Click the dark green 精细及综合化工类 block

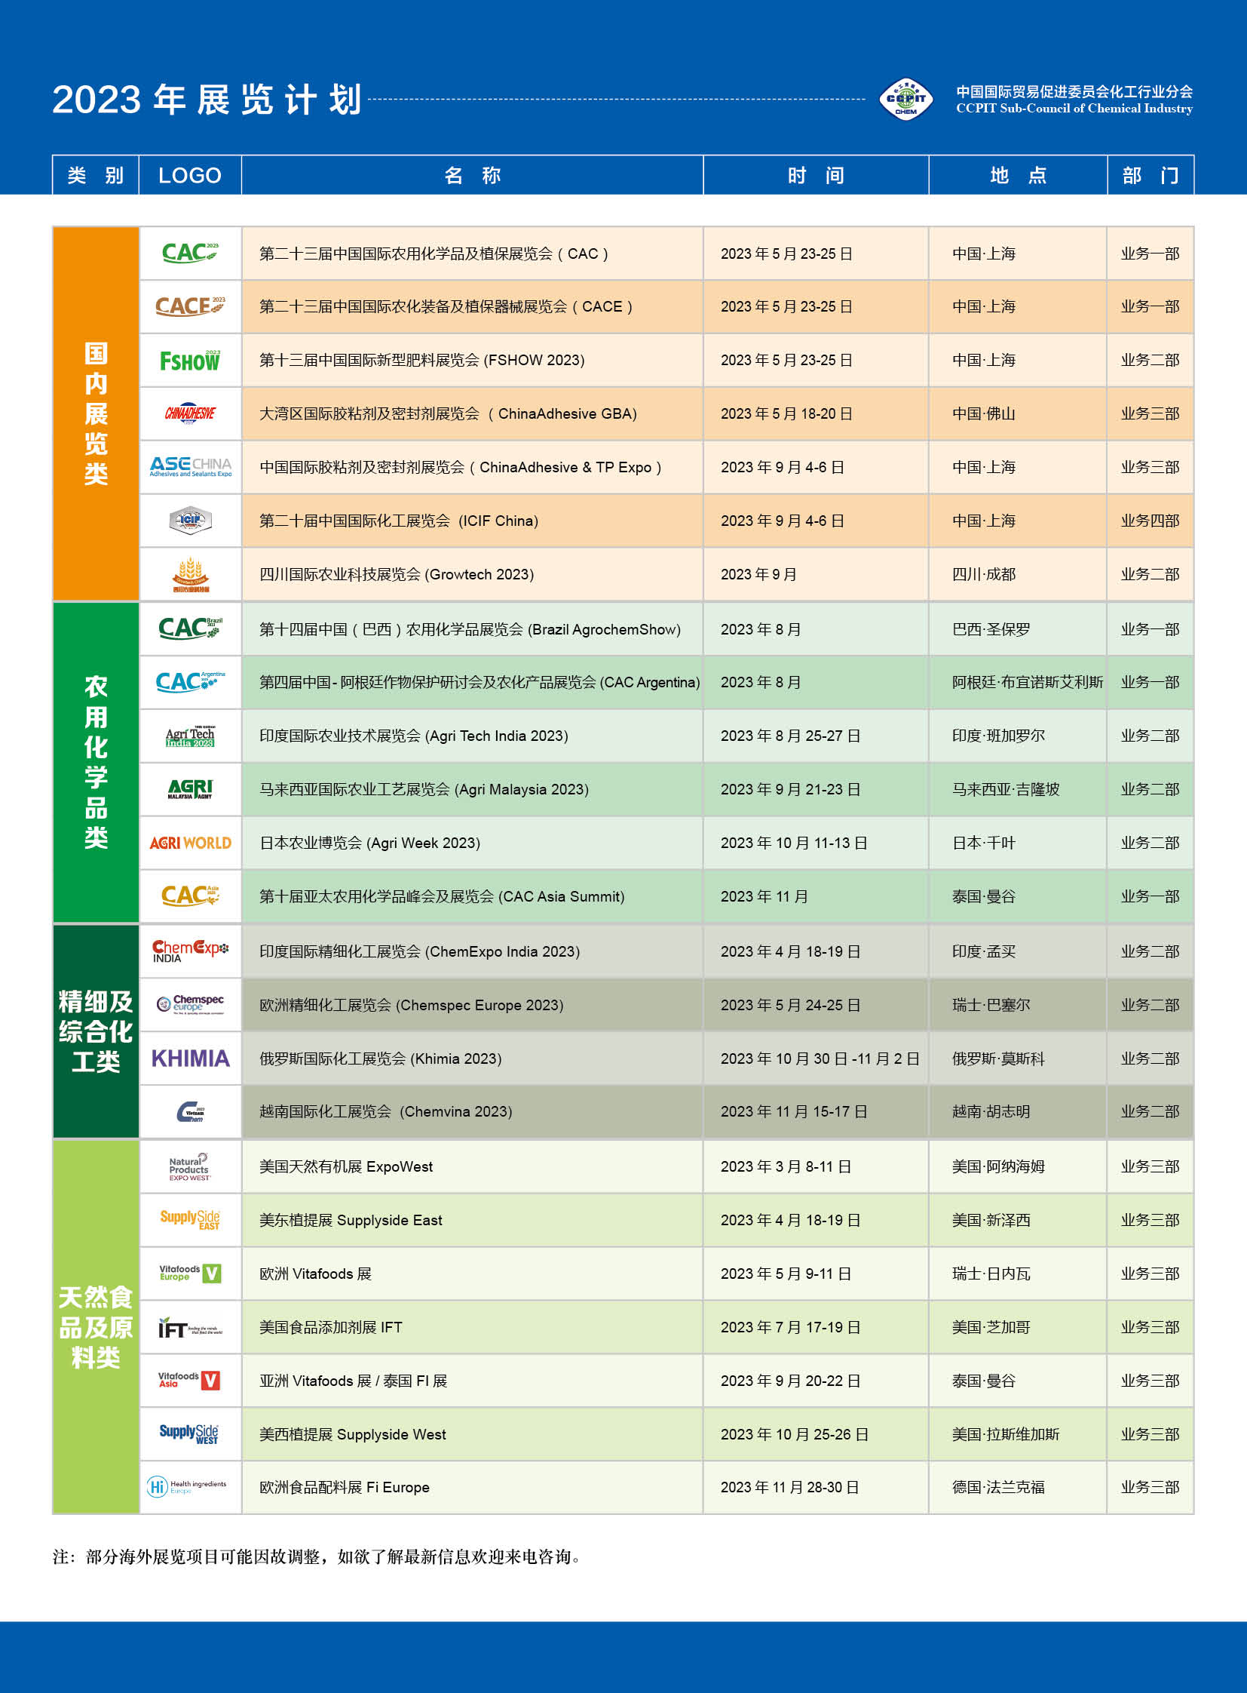pyautogui.click(x=96, y=1031)
